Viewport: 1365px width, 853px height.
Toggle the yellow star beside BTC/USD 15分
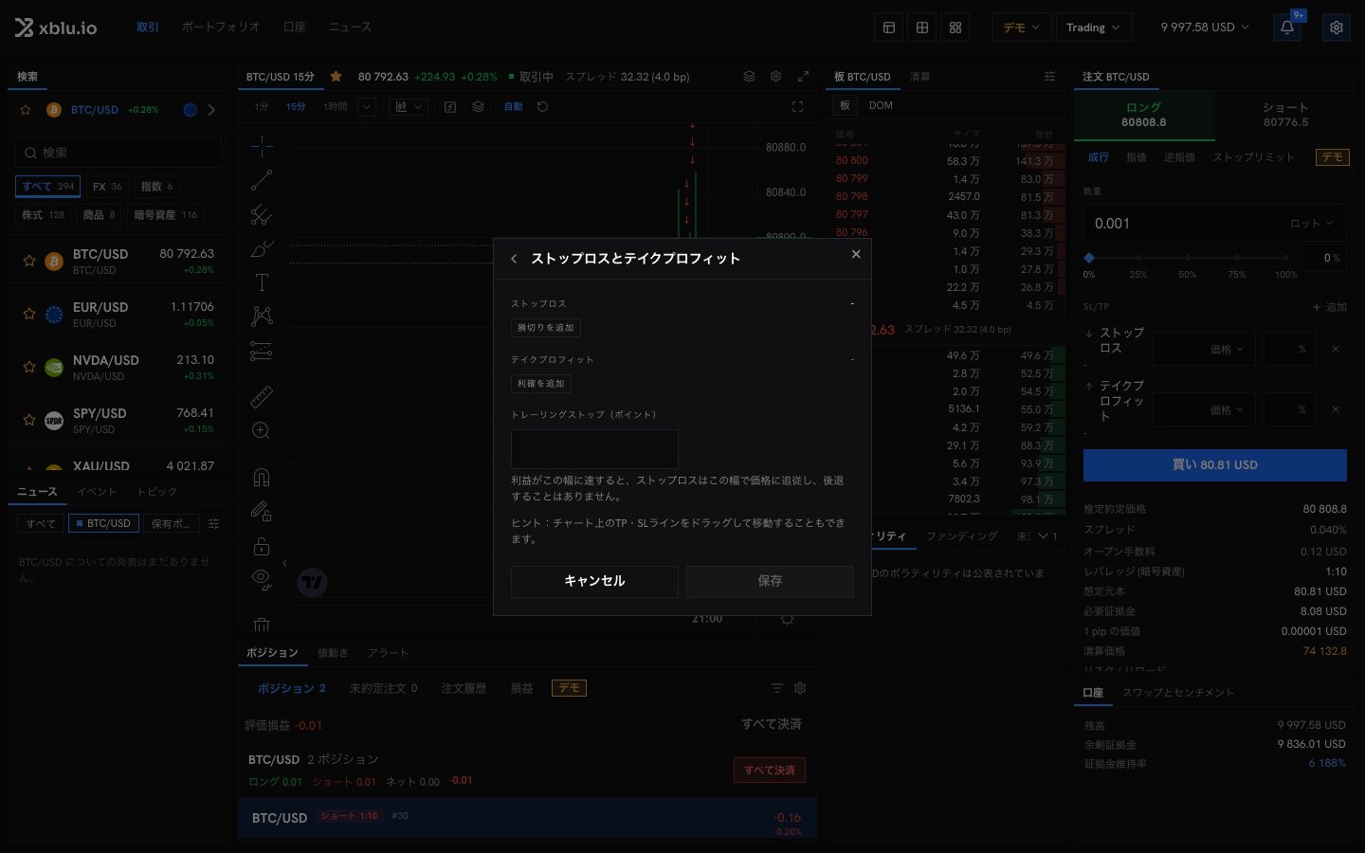pos(336,77)
